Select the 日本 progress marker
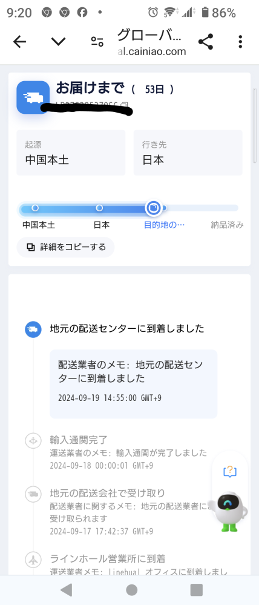Image resolution: width=259 pixels, height=605 pixels. point(99,208)
